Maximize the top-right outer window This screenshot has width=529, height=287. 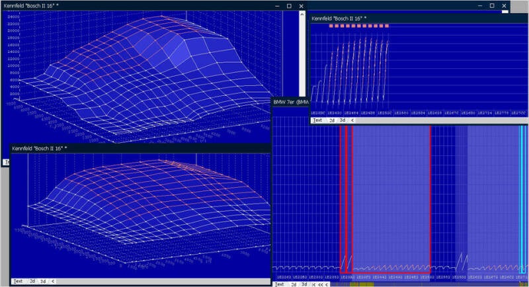click(492, 6)
